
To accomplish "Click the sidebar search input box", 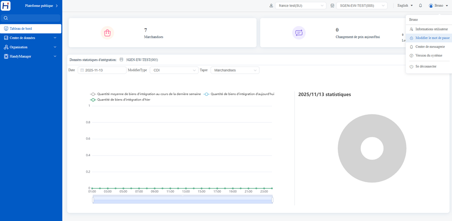I will (31, 18).
